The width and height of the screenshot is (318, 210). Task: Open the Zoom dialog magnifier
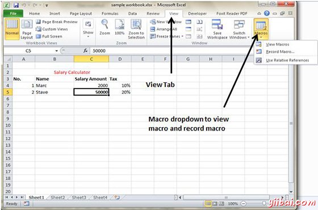pyautogui.click(x=104, y=27)
